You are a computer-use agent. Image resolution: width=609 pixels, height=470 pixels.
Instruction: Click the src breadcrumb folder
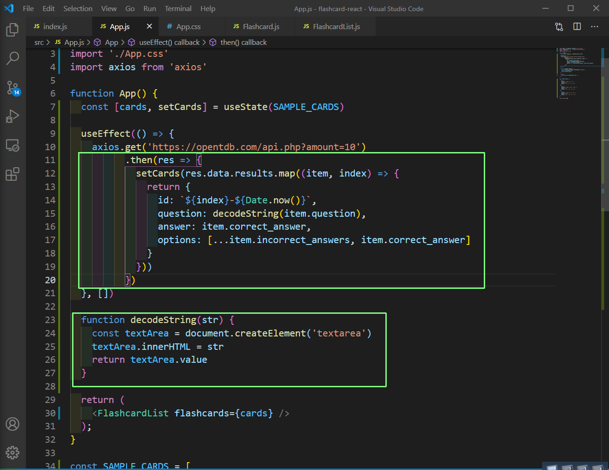pyautogui.click(x=39, y=43)
